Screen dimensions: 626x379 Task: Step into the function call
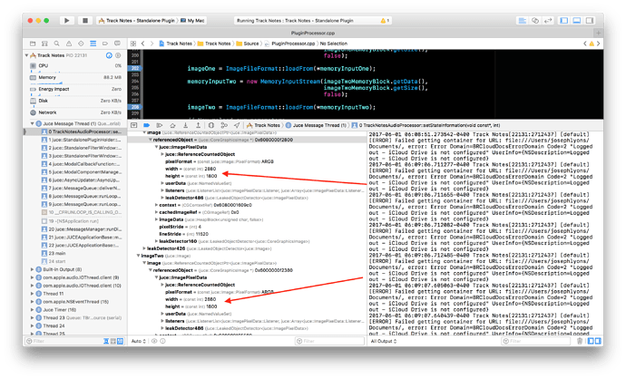tap(185, 125)
